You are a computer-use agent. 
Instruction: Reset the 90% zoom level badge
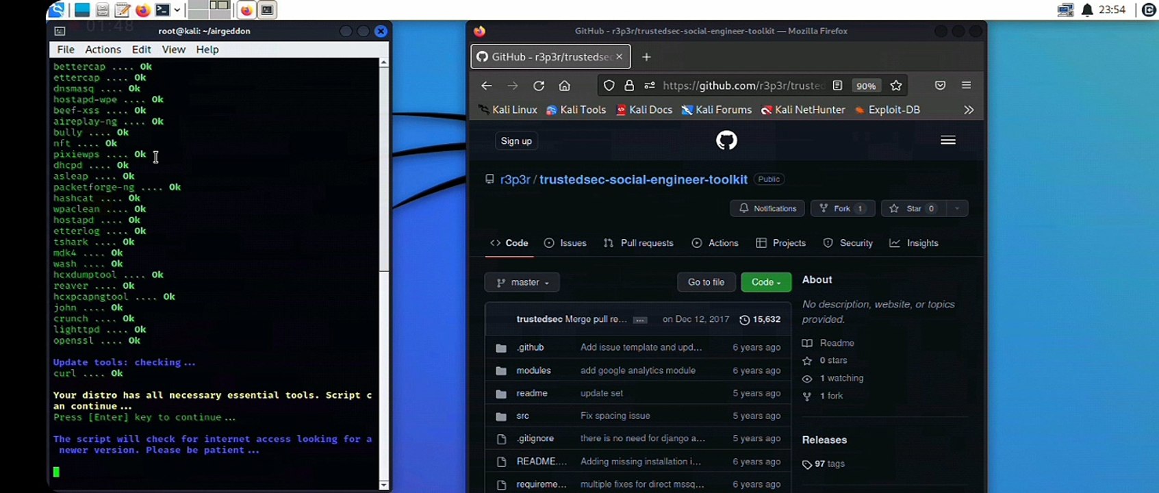click(866, 86)
